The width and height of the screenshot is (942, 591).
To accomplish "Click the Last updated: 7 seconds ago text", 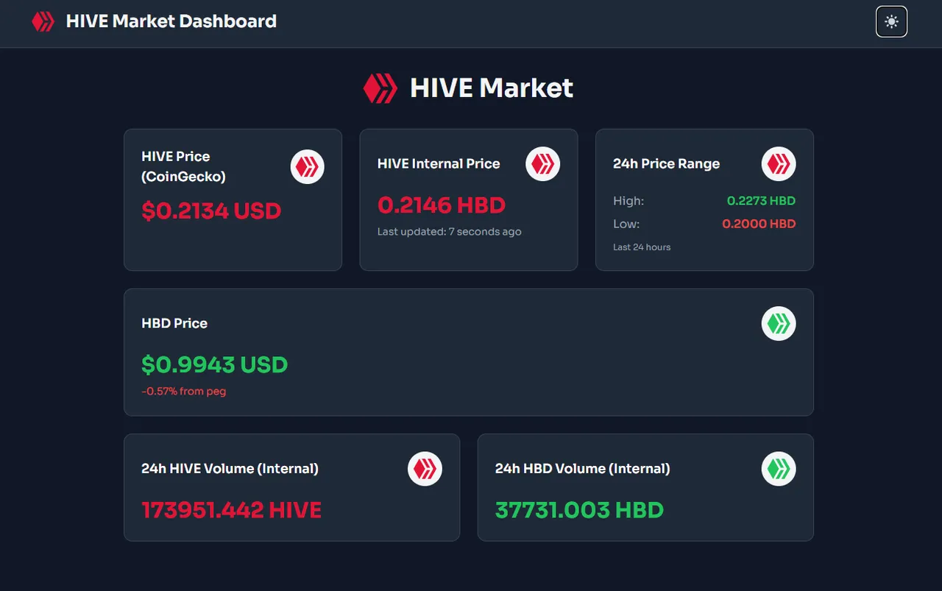I will click(x=450, y=232).
